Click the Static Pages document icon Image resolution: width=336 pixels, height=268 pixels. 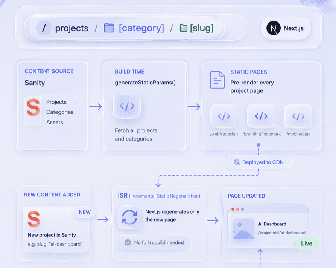pyautogui.click(x=217, y=80)
